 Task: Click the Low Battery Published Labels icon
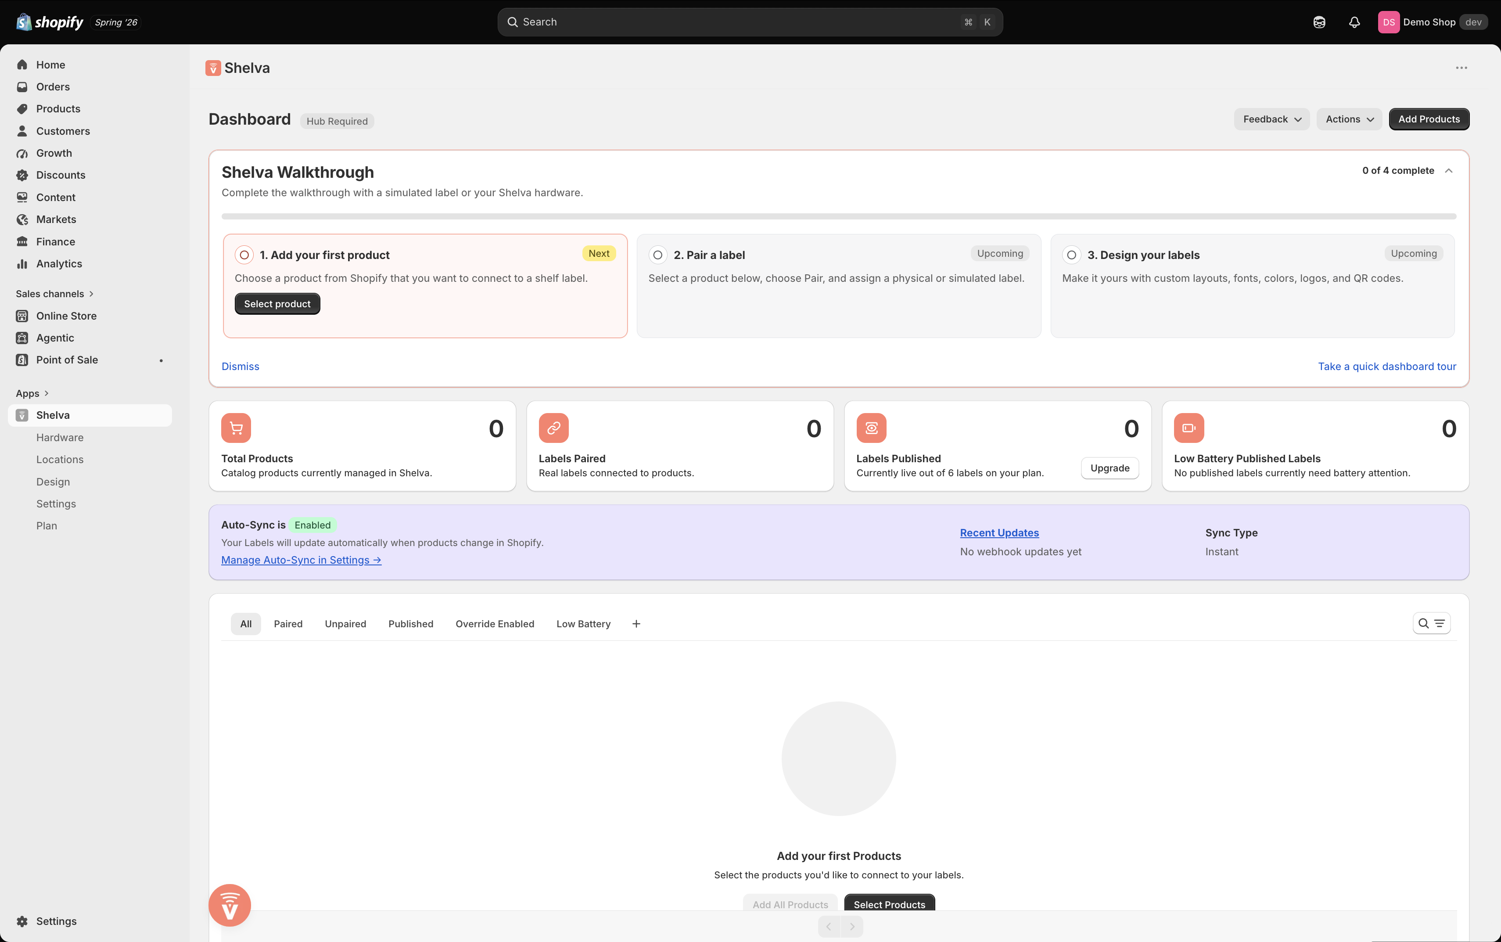1189,428
